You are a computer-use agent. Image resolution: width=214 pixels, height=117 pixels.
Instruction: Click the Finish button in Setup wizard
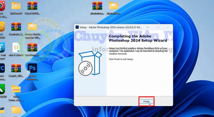(146, 101)
